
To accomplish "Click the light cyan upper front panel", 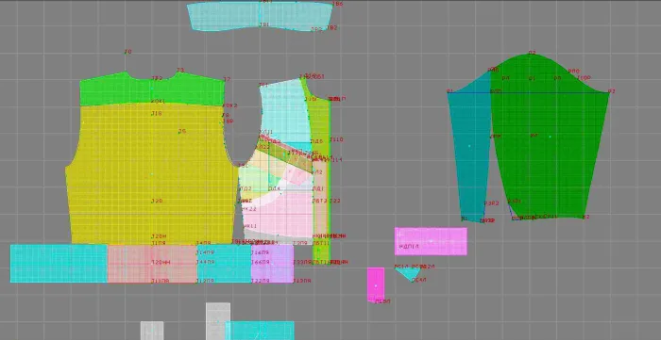I will (x=284, y=111).
